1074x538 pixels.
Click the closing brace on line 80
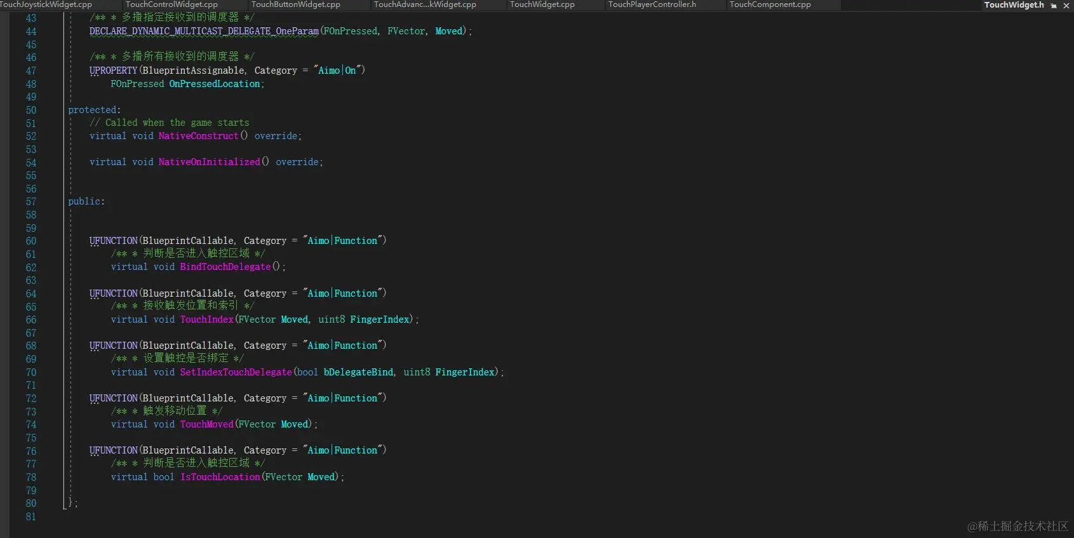click(70, 503)
